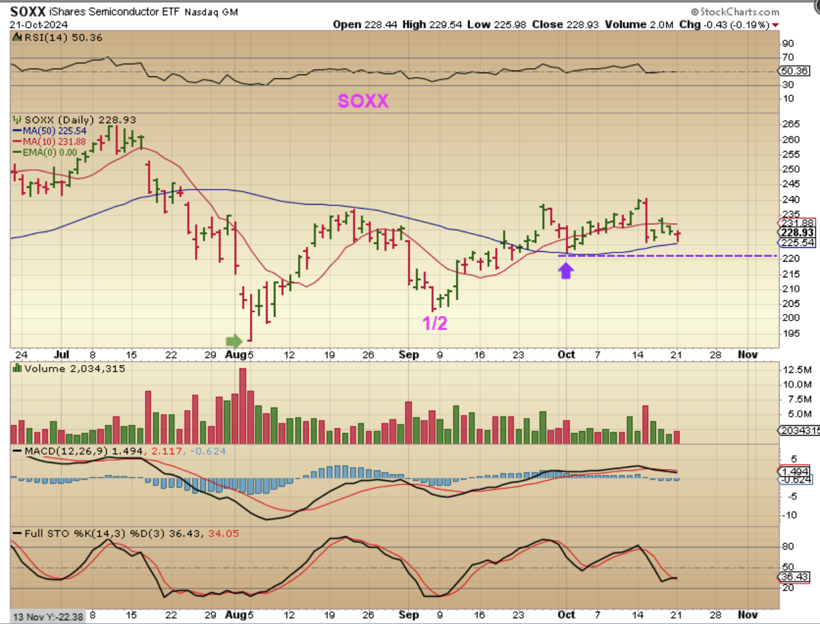Click the bar icon before the Volume 2,034,315 label
820x624 pixels.
click(17, 368)
